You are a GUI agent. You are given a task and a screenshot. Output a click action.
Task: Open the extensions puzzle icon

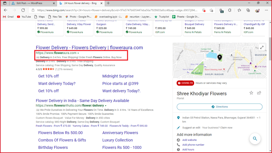coord(230,10)
